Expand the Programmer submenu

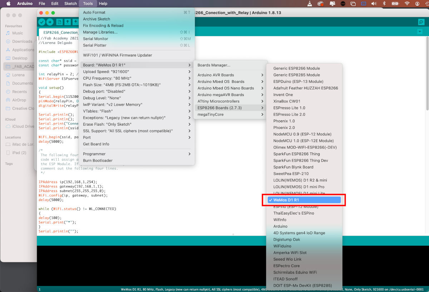click(137, 154)
